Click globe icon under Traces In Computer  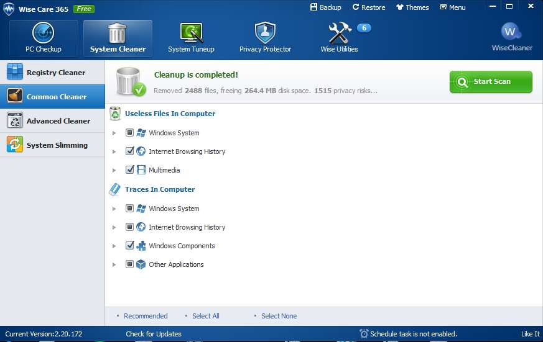pos(141,227)
